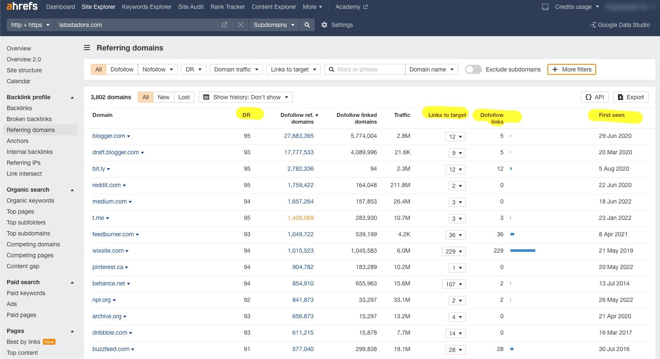The image size is (660, 359).
Task: Open Domain name dropdown
Action: pos(431,69)
